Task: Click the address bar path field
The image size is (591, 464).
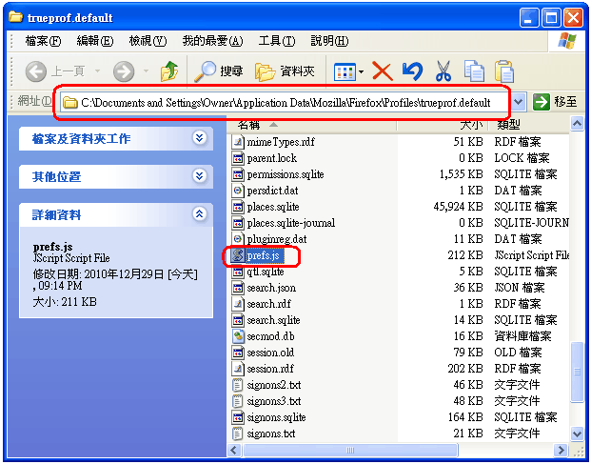Action: click(x=286, y=102)
